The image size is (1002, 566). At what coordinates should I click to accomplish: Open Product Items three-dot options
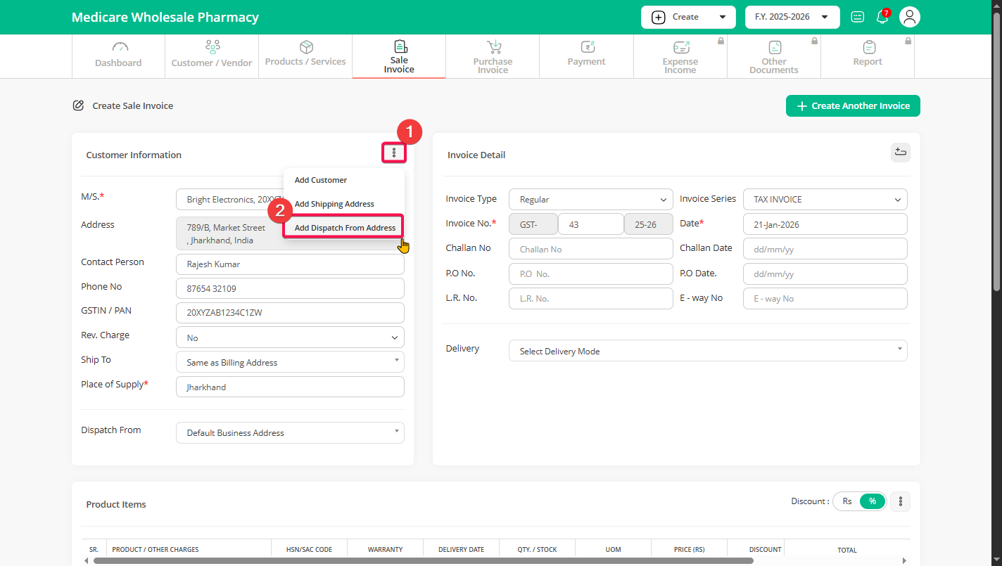pyautogui.click(x=900, y=501)
